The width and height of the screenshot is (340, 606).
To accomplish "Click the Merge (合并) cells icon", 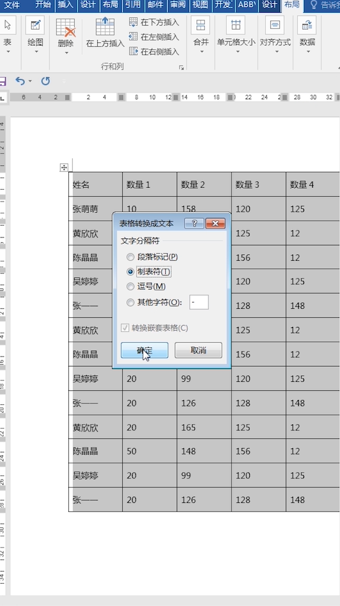I will tap(200, 26).
